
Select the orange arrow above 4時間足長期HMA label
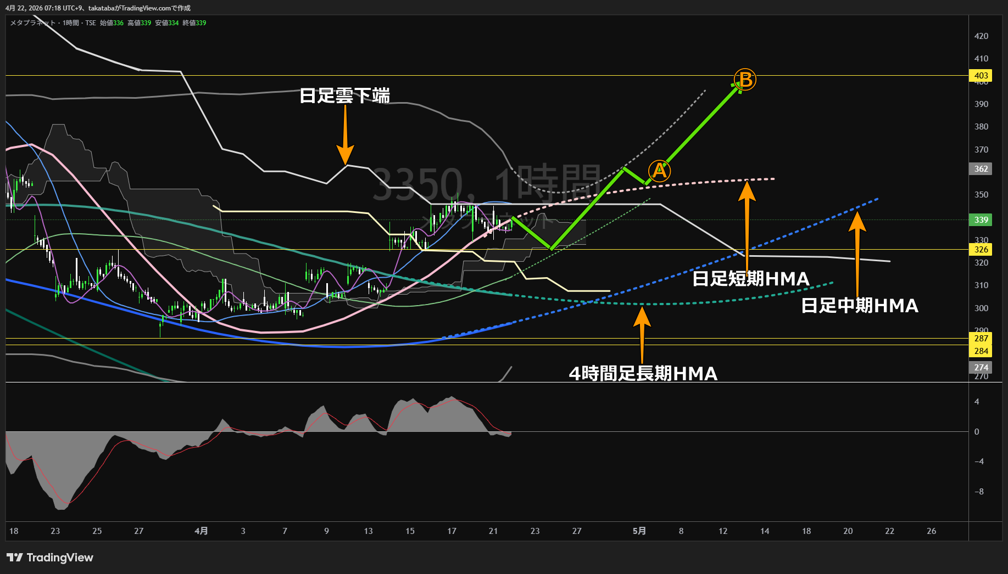pos(642,335)
